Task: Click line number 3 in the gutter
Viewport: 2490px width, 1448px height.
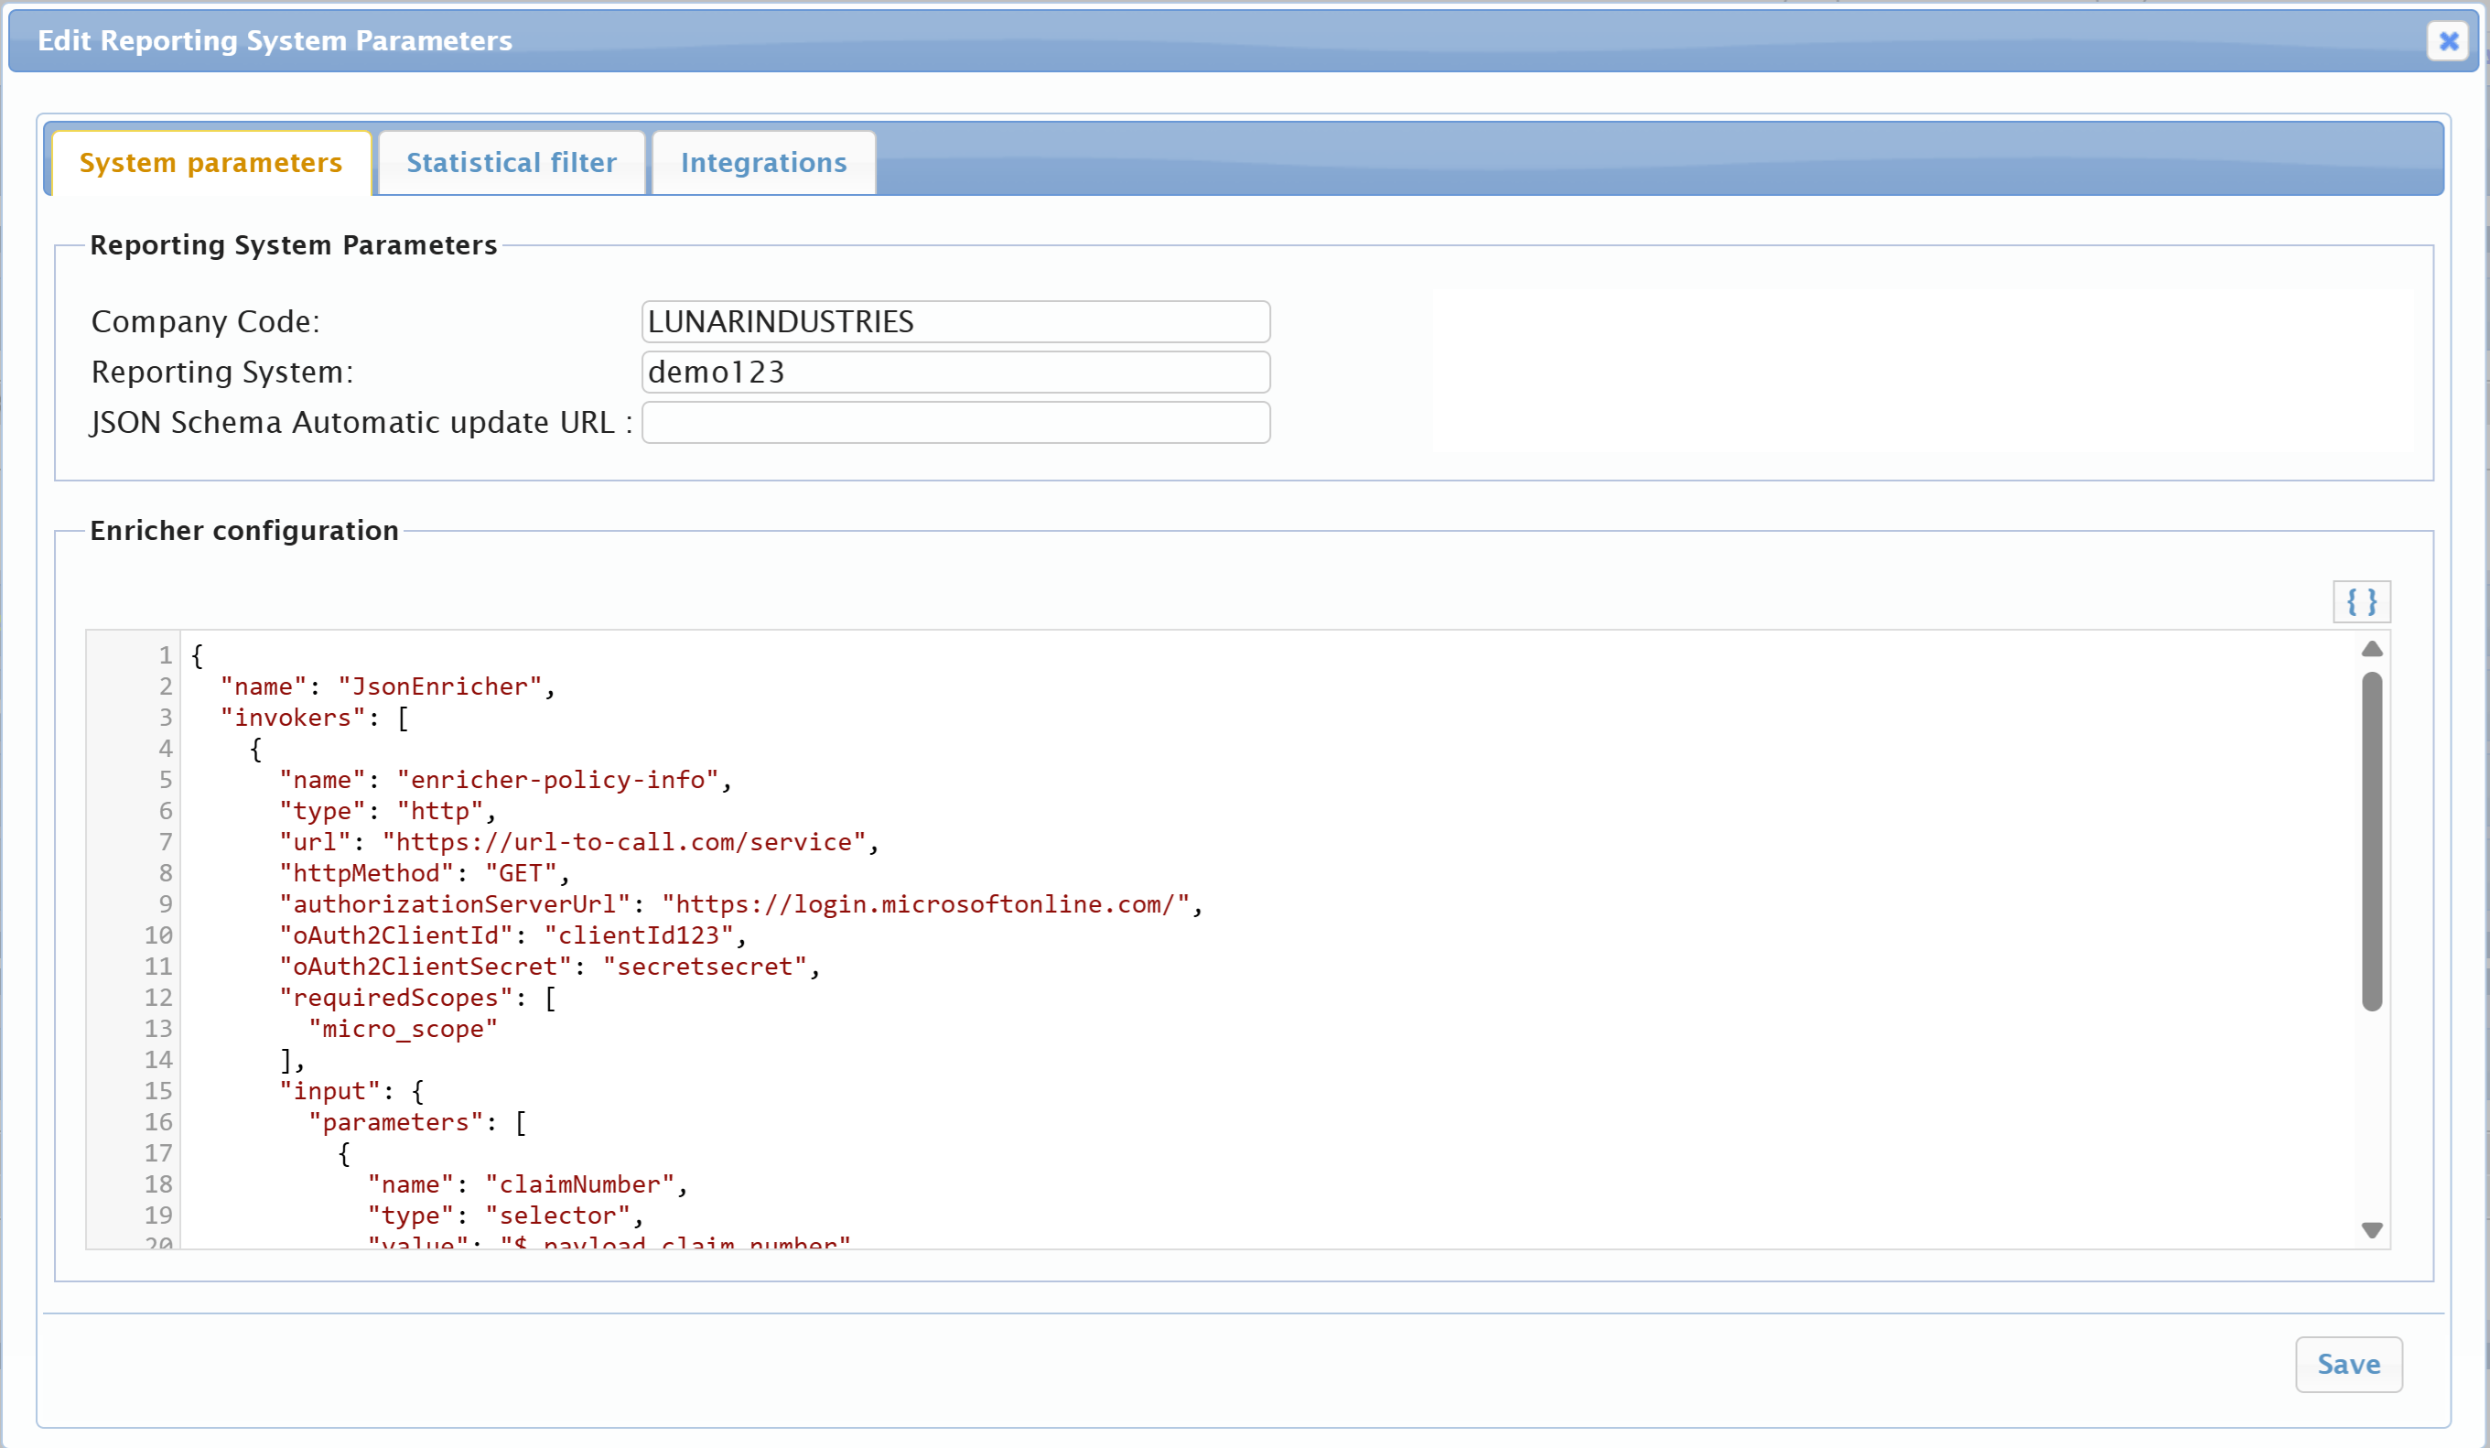Action: click(x=165, y=718)
